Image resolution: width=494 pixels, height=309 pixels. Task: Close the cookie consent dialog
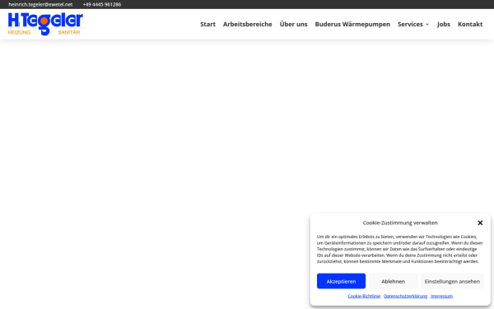[480, 223]
